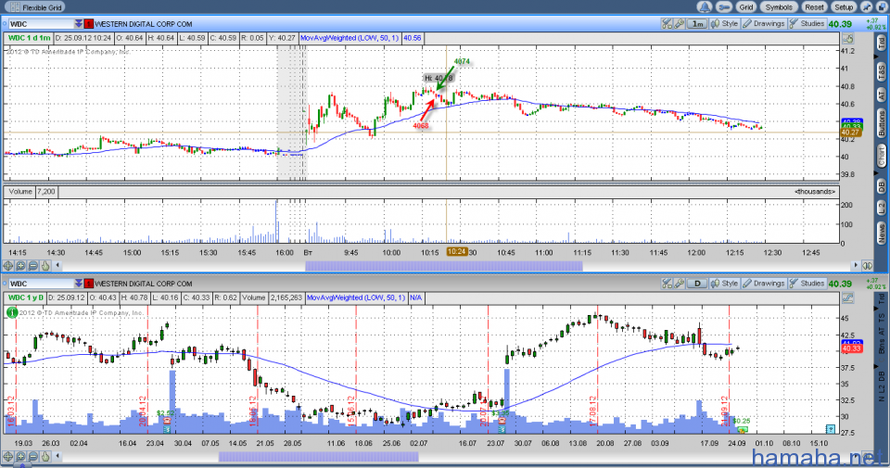The image size is (890, 468).
Task: Open the lower chart's wrench settings icon
Action: point(679,283)
